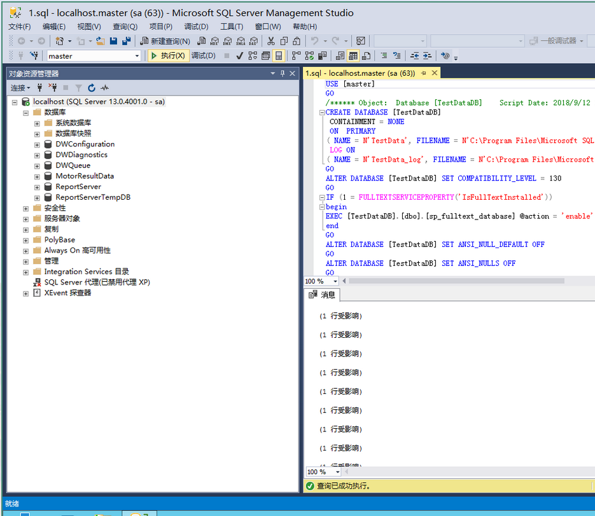Disconnect the server in Object Explorer
595x516 pixels.
pos(55,87)
